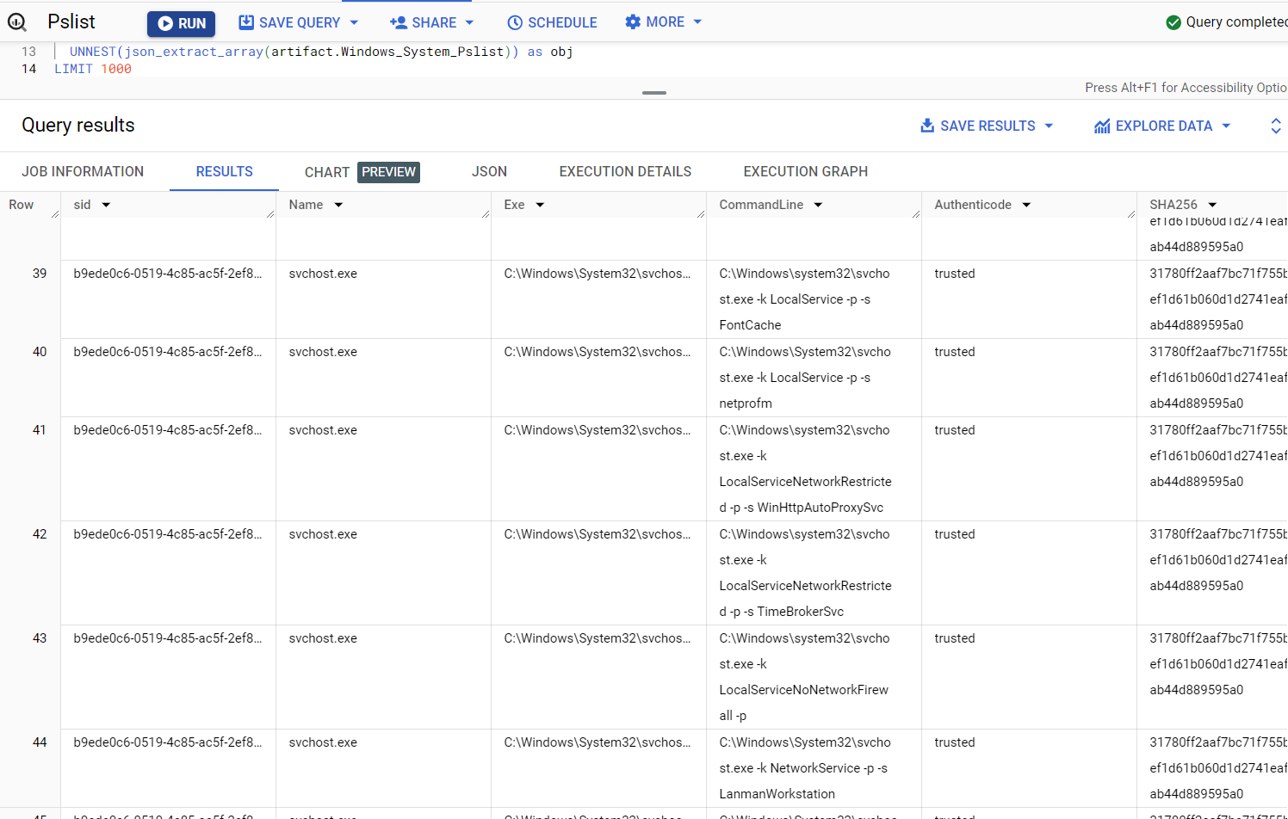This screenshot has height=819, width=1288.
Task: Click the Explore Data chart icon
Action: (1102, 126)
